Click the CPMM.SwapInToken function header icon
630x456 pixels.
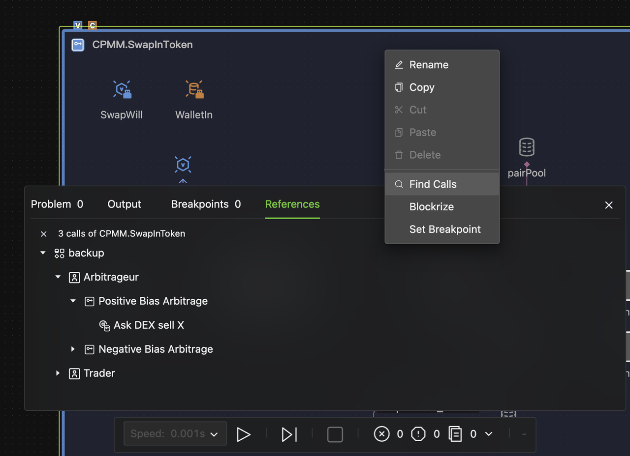(78, 44)
